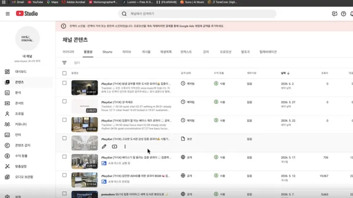Open the onia music channel avatar
The width and height of the screenshot is (353, 198).
pyautogui.click(x=27, y=39)
